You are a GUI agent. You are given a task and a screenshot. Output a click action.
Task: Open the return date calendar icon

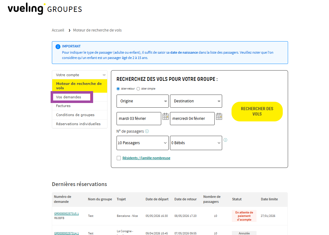click(x=219, y=116)
